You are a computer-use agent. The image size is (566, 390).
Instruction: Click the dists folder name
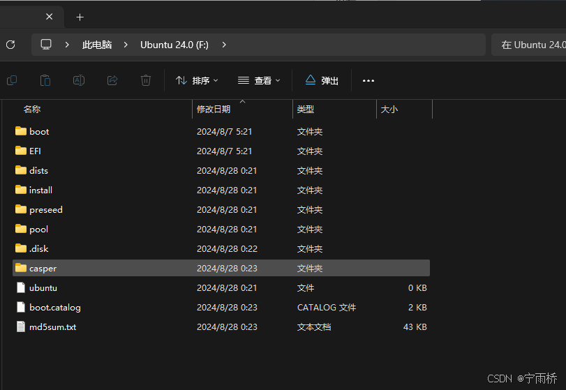coord(38,171)
